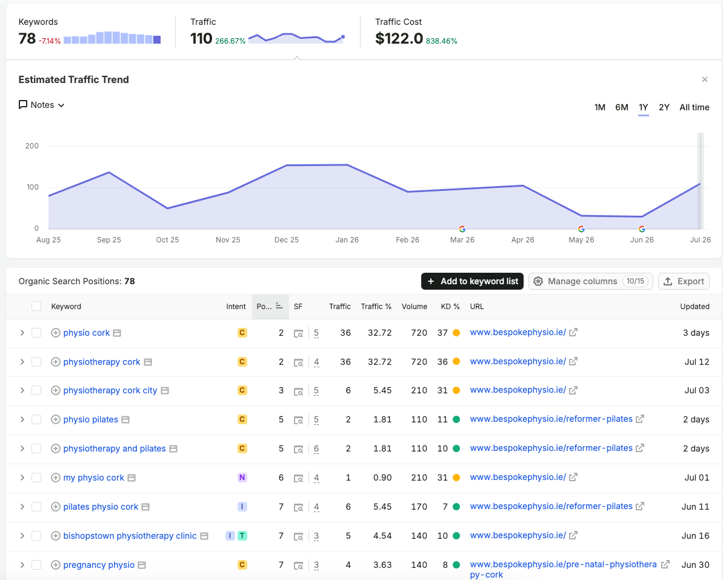Check the physiotherapy and pilates row checkbox
This screenshot has height=580, width=723.
click(36, 448)
